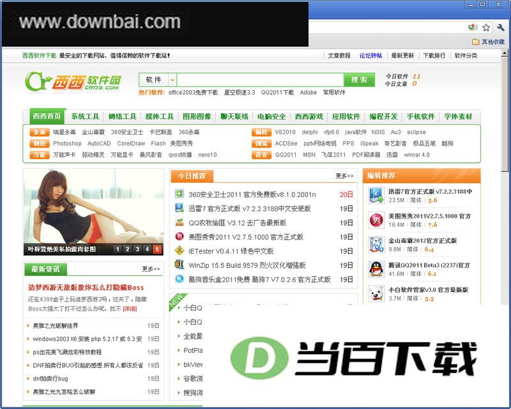Click the QQ农牧偷匪 icon

(179, 222)
